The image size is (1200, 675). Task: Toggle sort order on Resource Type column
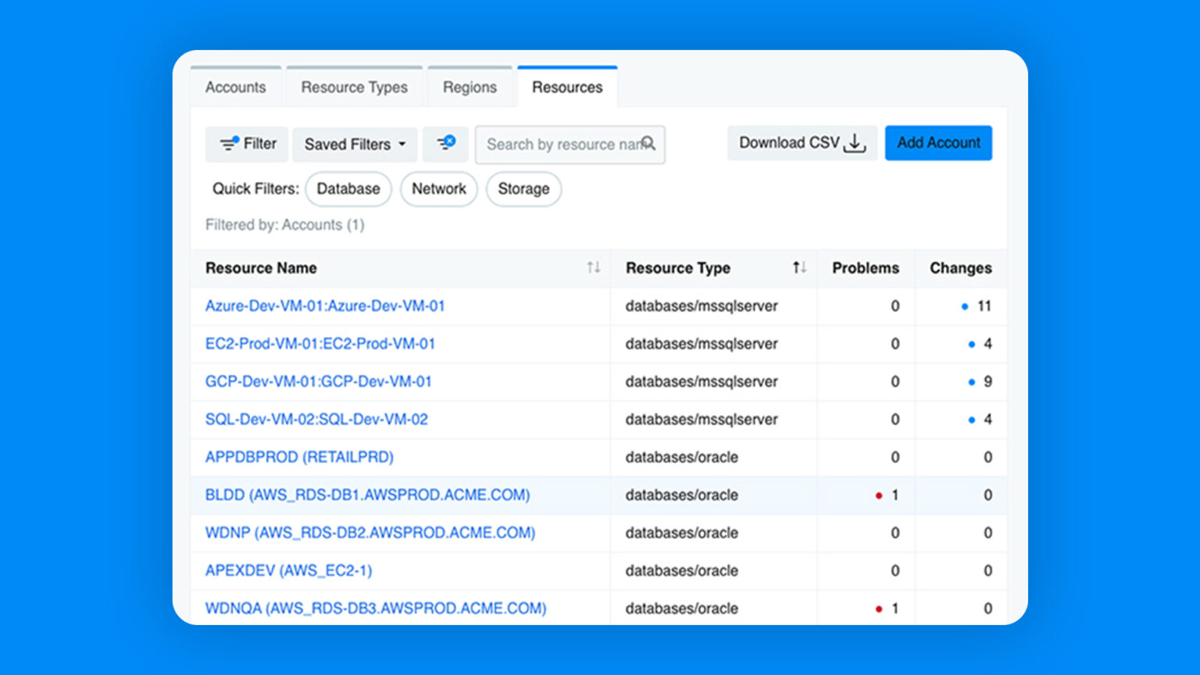[800, 268]
